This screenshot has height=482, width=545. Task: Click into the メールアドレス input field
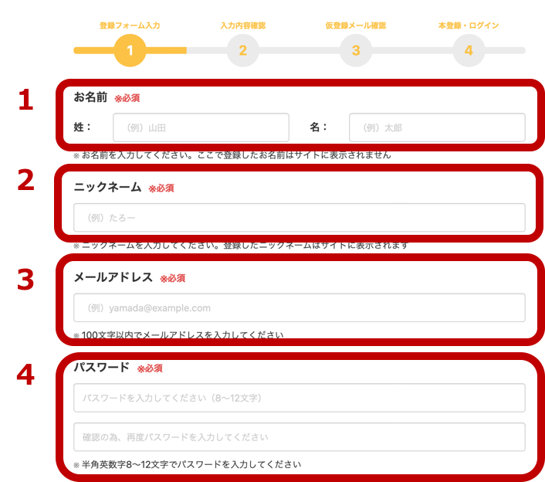tap(300, 307)
